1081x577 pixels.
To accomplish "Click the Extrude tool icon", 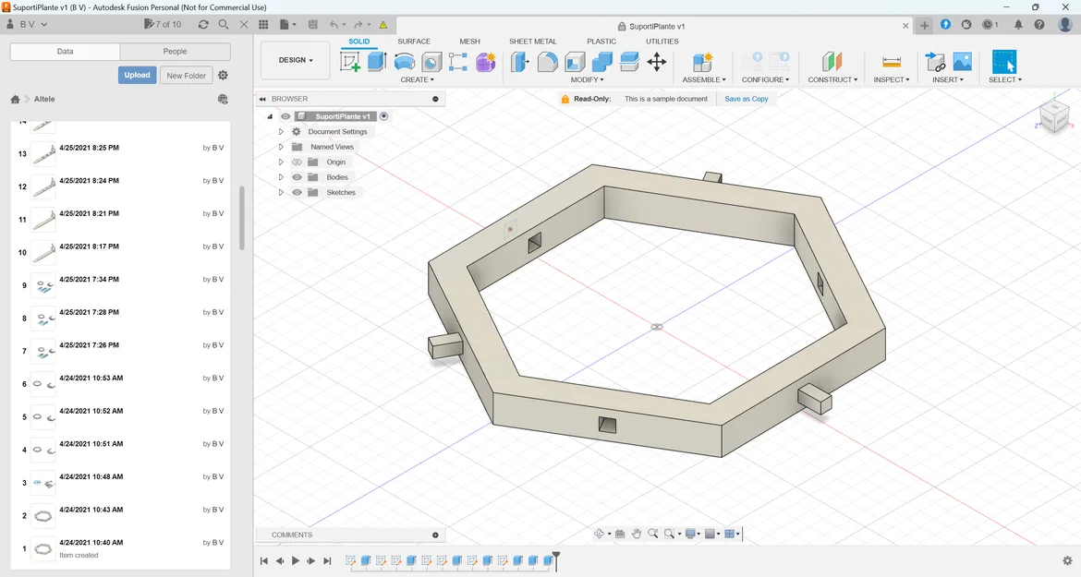I will click(x=377, y=62).
